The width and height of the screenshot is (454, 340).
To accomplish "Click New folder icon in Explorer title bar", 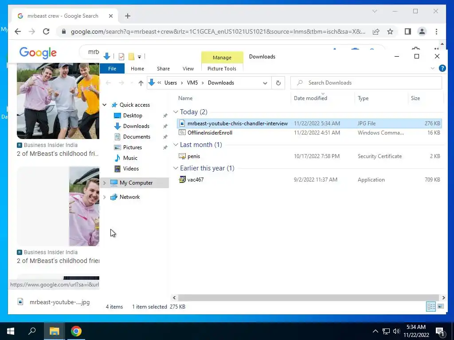I will (x=131, y=57).
